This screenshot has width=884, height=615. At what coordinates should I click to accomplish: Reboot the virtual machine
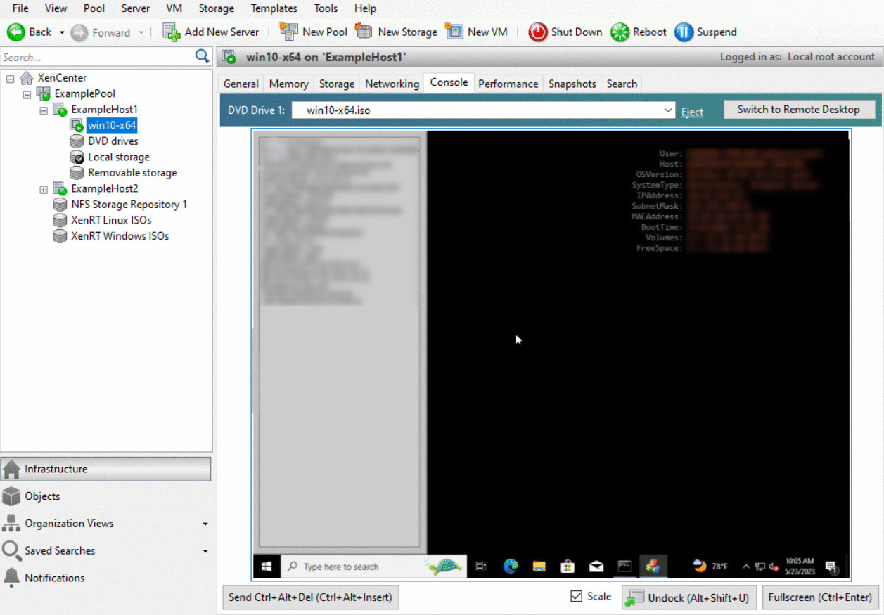tap(638, 32)
